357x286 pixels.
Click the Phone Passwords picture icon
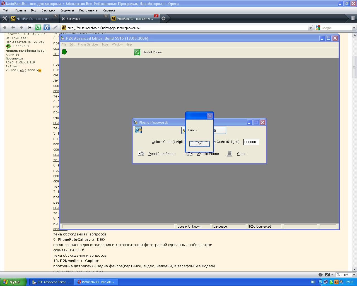[138, 130]
